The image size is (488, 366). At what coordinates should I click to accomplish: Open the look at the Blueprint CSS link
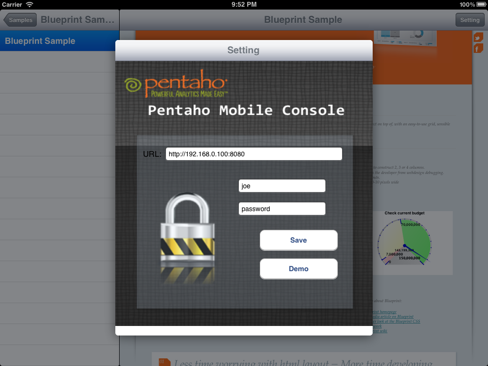[x=396, y=321]
